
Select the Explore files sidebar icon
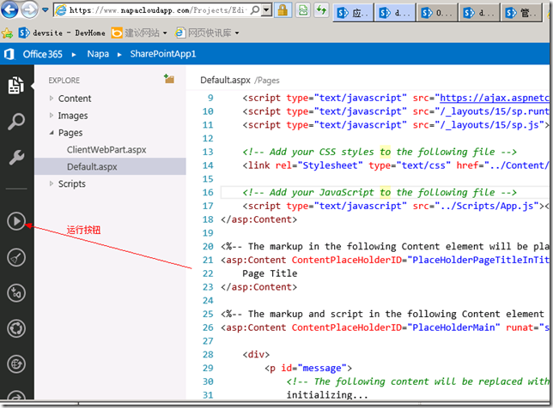[15, 85]
